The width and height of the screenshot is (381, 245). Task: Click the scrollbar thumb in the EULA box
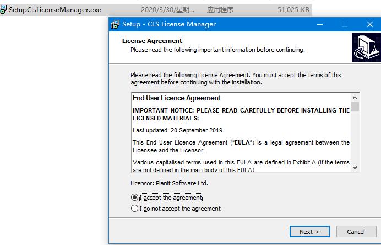click(x=355, y=106)
